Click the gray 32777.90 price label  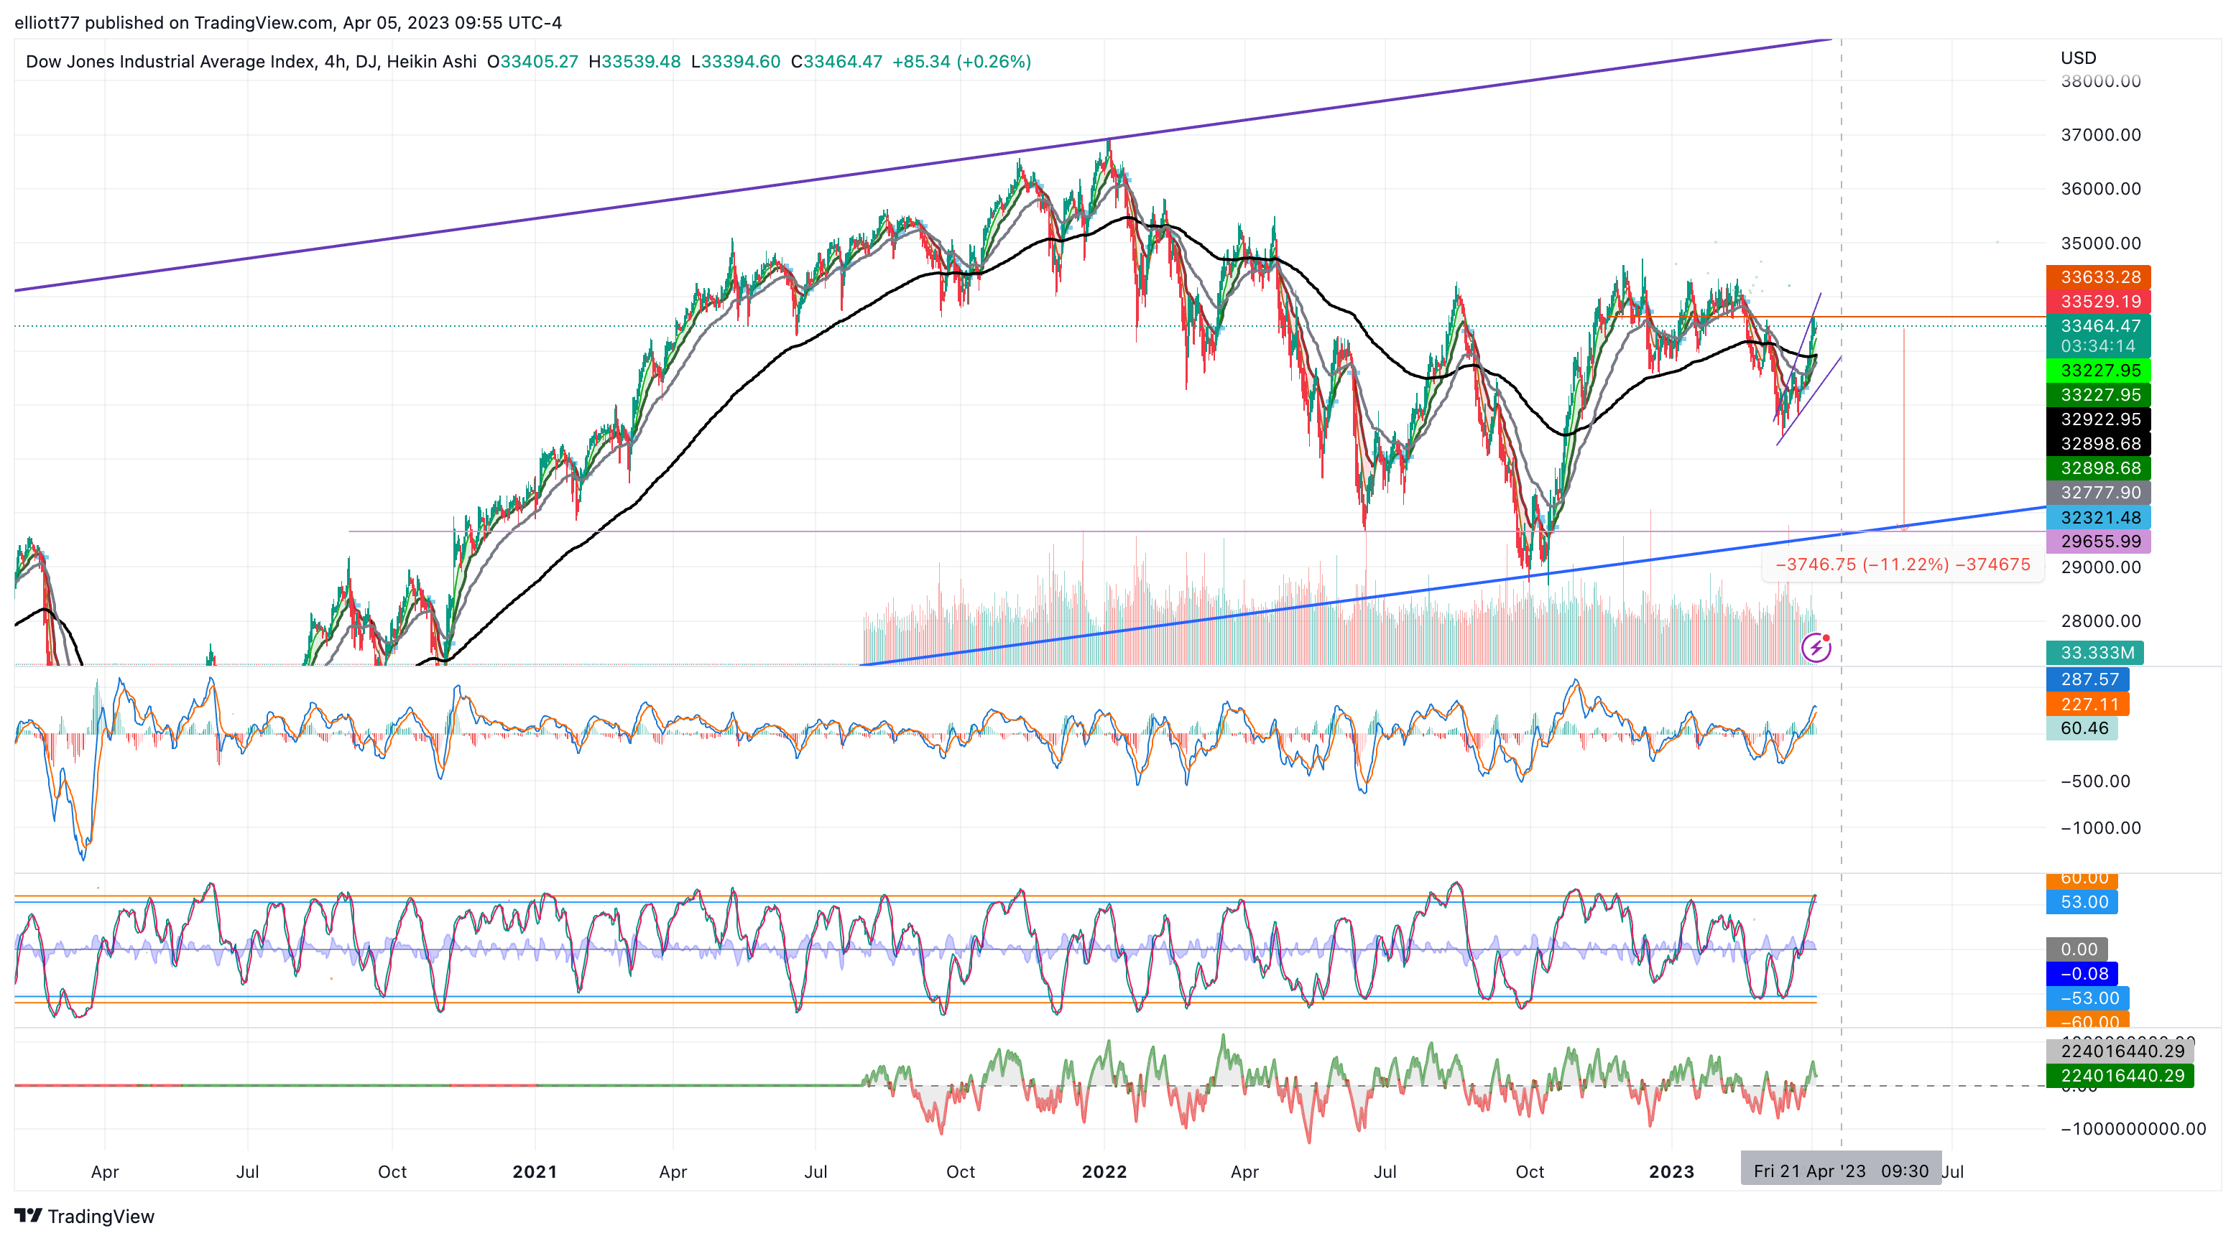point(2098,492)
